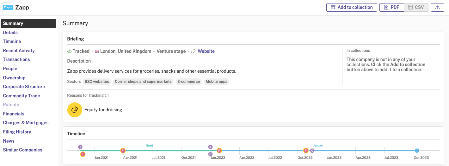The height and width of the screenshot is (166, 449).
Task: Click the Equity fundraising label
Action: coord(103,110)
